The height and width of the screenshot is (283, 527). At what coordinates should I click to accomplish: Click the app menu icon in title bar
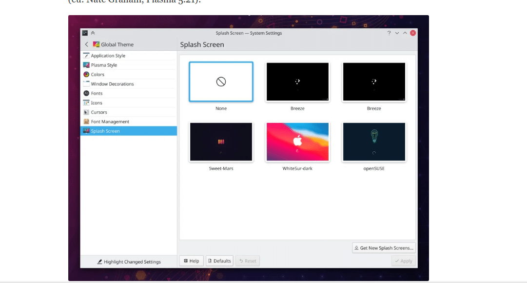tap(85, 33)
